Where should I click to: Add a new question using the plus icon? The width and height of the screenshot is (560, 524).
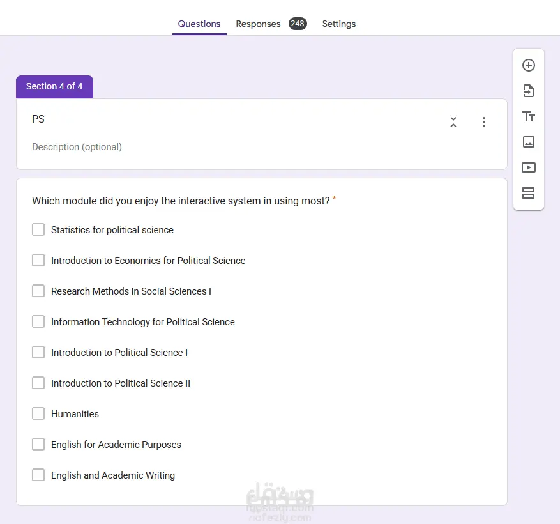tap(528, 65)
